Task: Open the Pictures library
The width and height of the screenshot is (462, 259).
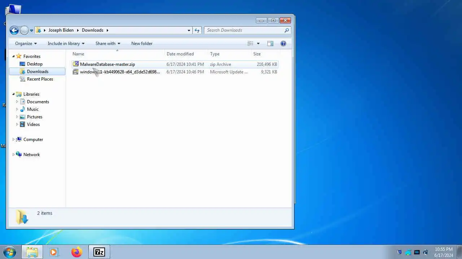Action: 35,117
